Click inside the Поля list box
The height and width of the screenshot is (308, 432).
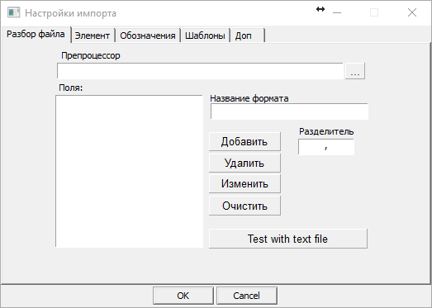(x=129, y=171)
